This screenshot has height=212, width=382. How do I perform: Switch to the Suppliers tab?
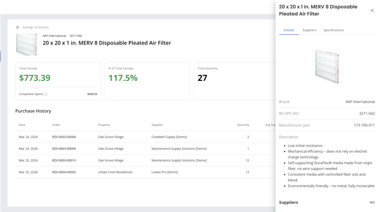pyautogui.click(x=310, y=30)
